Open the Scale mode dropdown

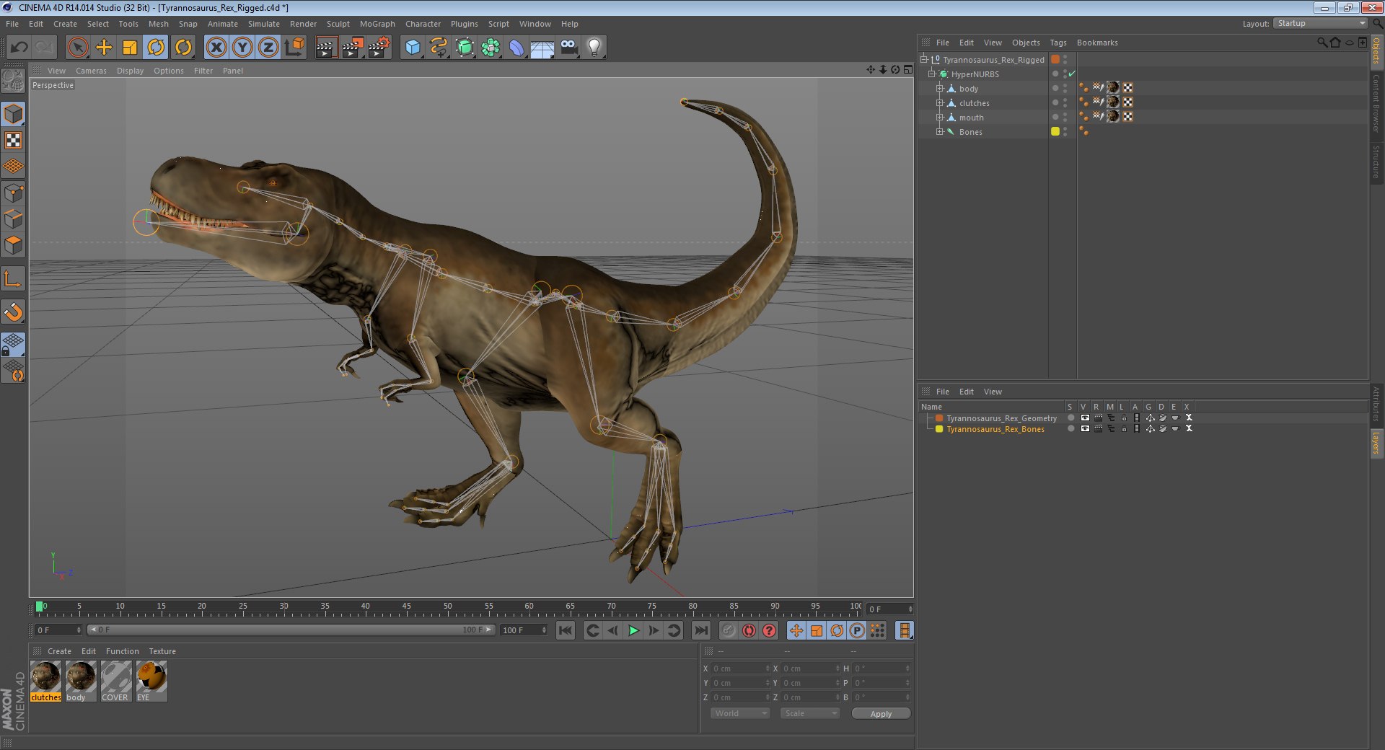pos(810,713)
